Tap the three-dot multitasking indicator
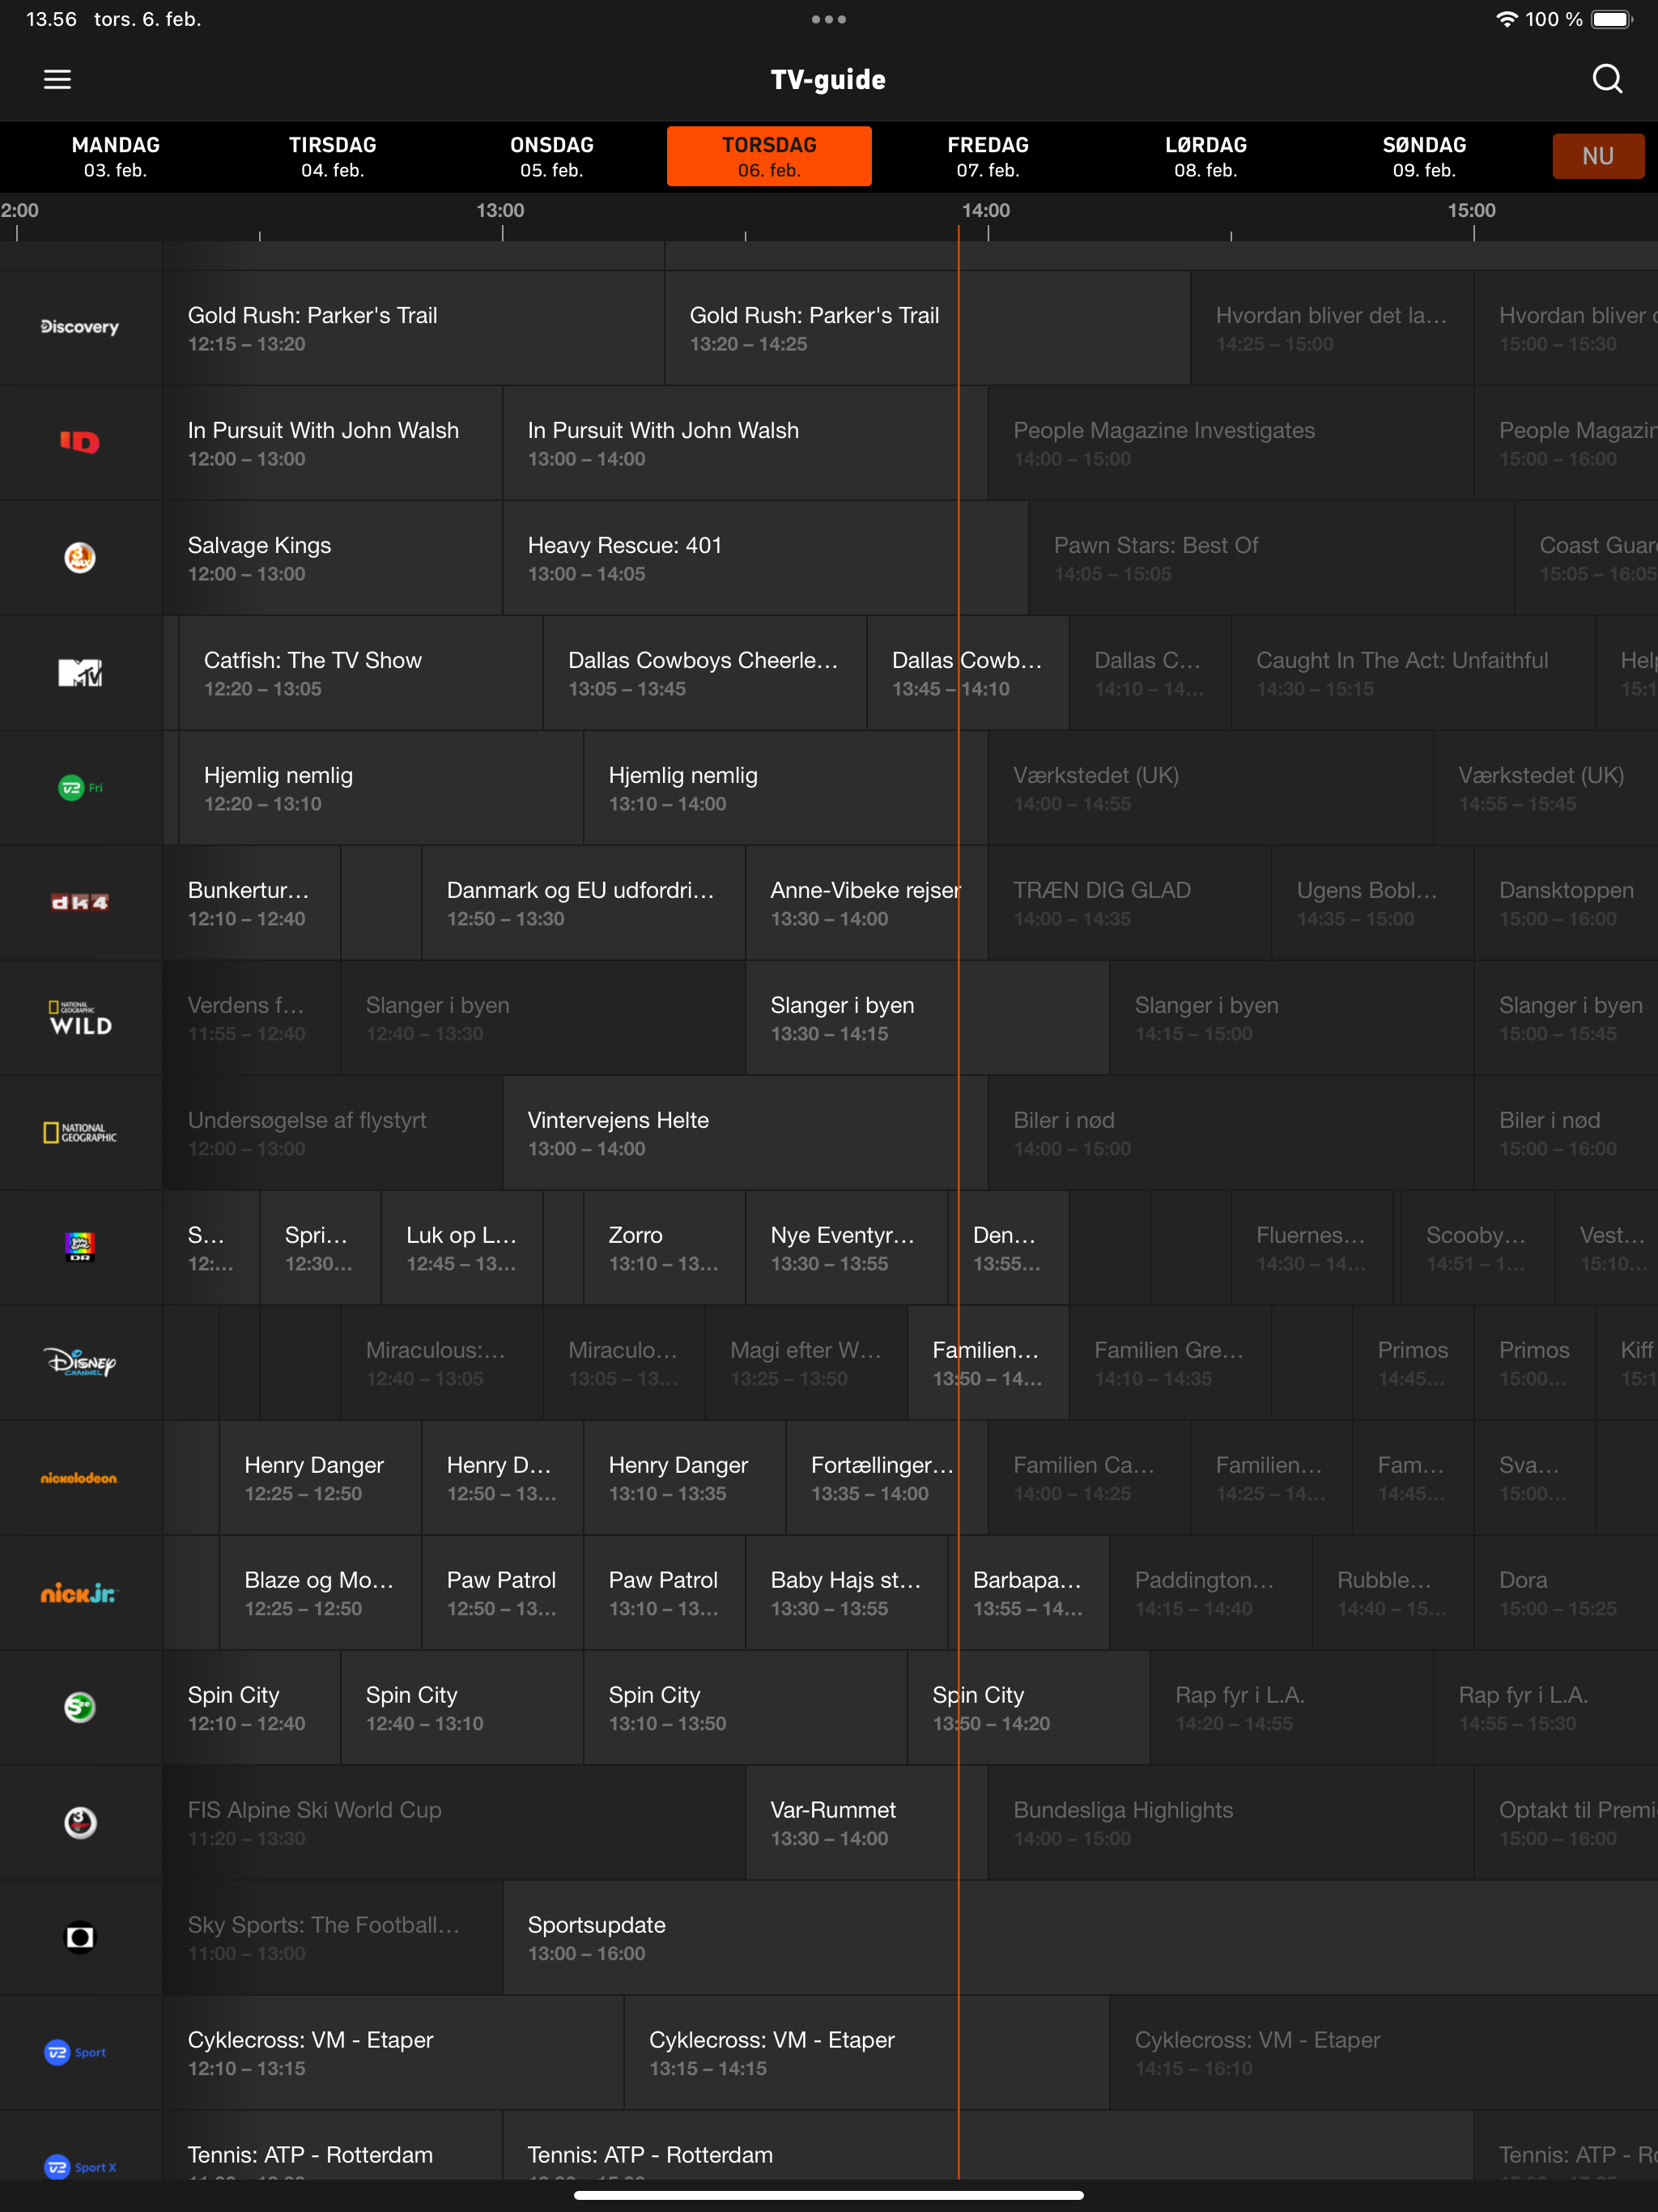The height and width of the screenshot is (2212, 1658). coord(829,19)
